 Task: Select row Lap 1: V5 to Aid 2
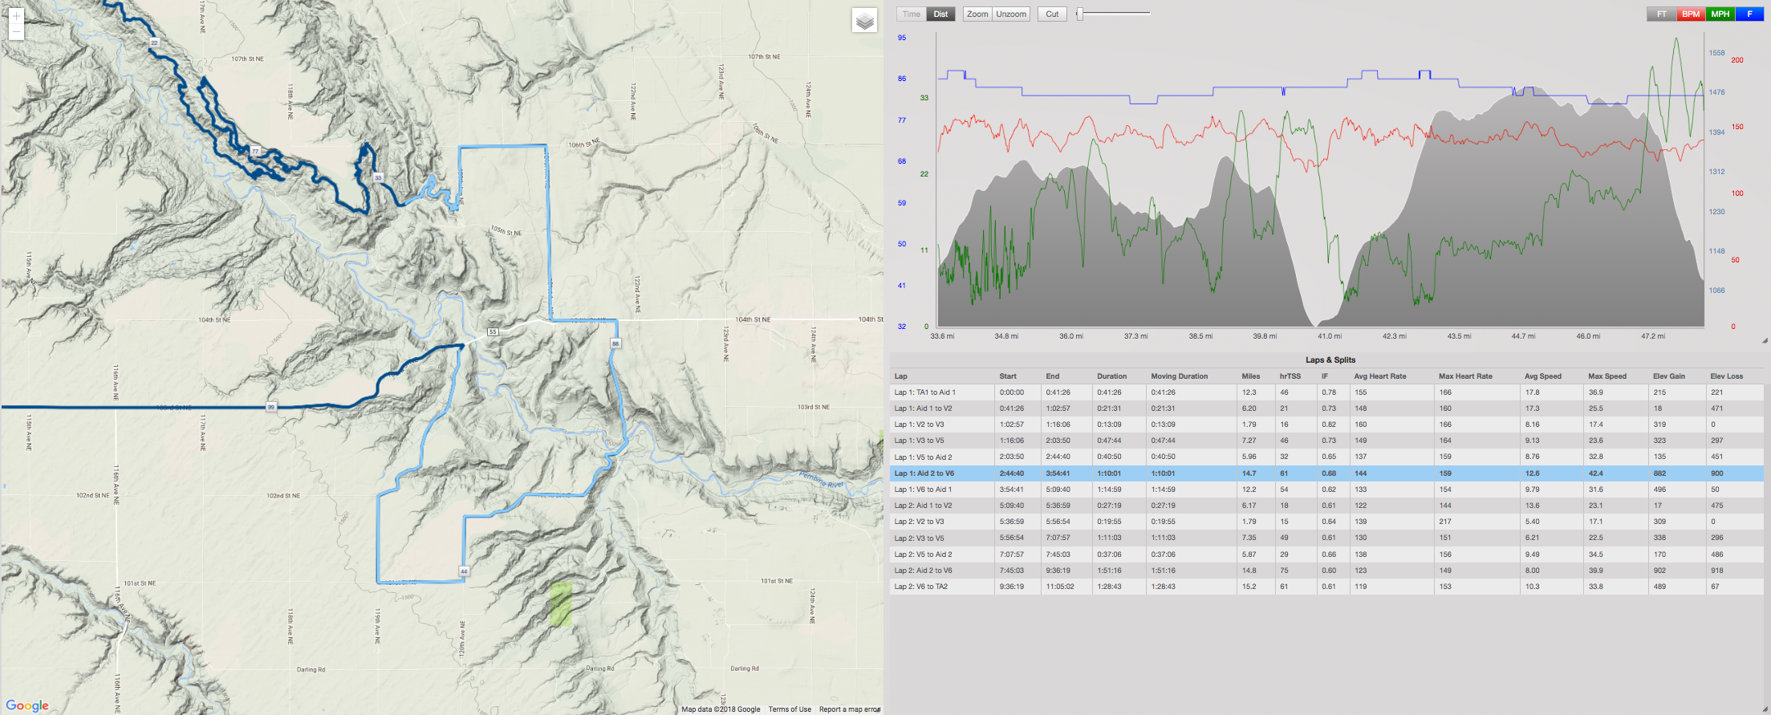1326,457
